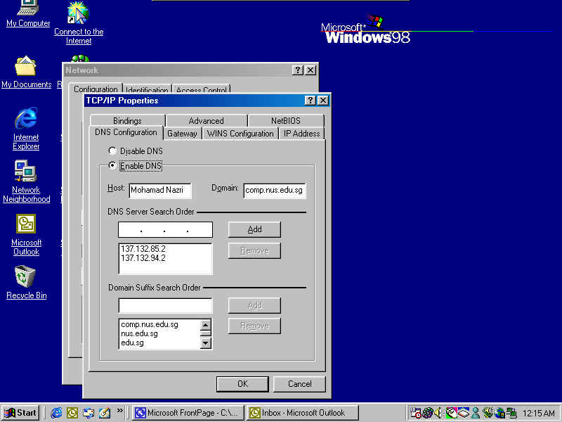Image resolution: width=562 pixels, height=422 pixels.
Task: Click Remove for Domain Suffix Search Order
Action: [254, 326]
